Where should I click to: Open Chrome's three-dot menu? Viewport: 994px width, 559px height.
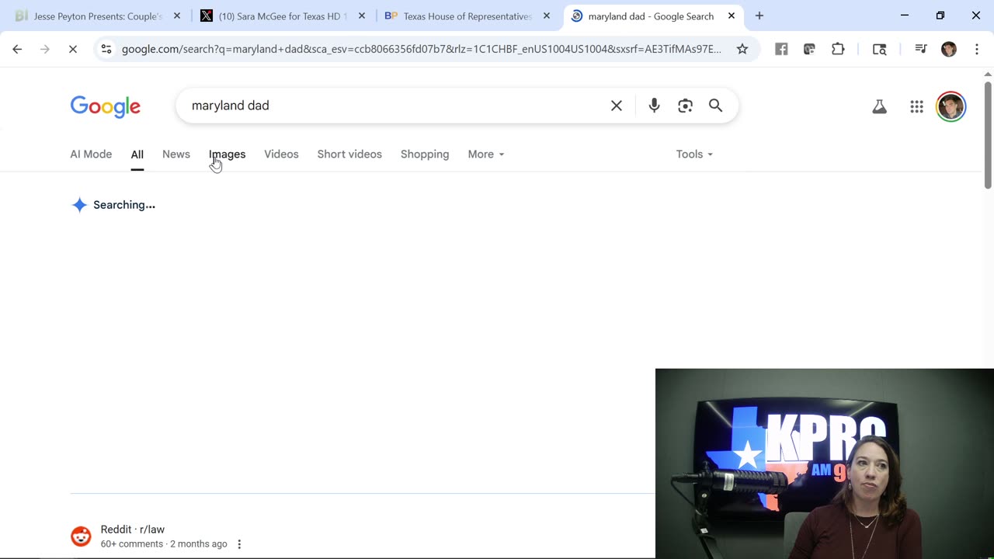pos(977,49)
